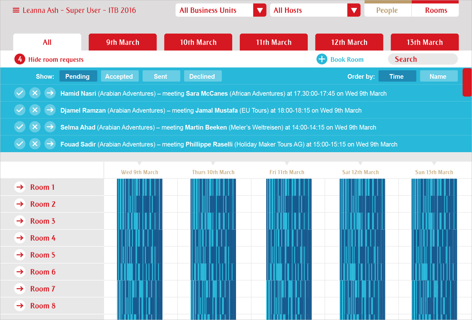Show Pending requests filter

tap(78, 76)
